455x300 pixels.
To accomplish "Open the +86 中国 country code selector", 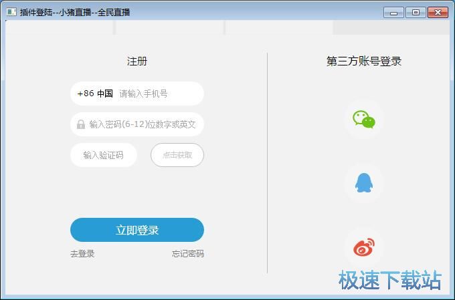I will point(95,94).
